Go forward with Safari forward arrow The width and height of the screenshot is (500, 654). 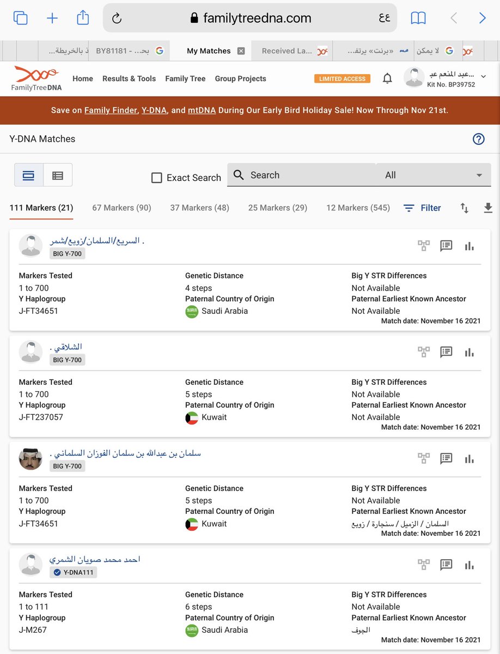[x=482, y=19]
